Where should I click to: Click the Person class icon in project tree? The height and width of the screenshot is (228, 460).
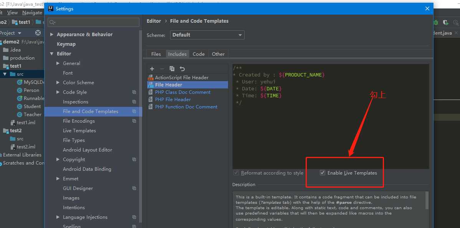(x=20, y=90)
